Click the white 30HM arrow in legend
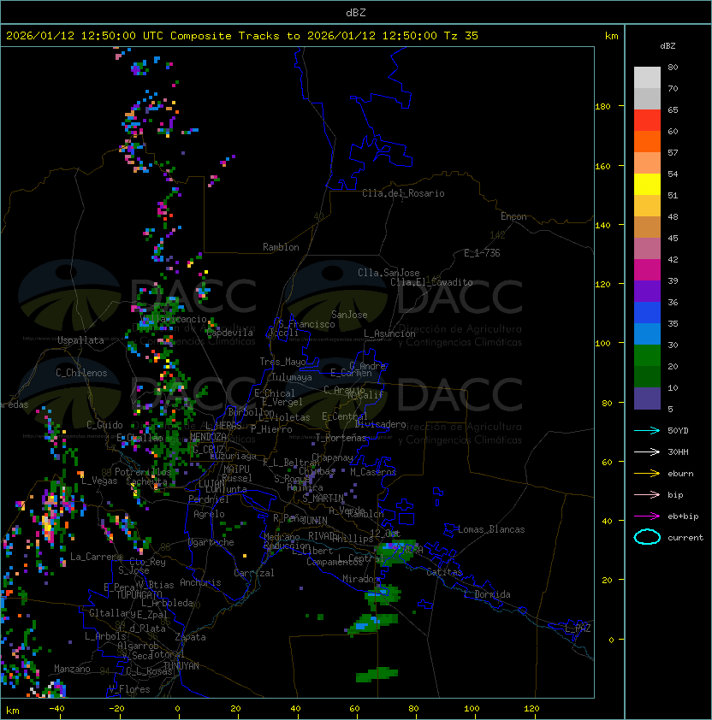 pos(647,452)
